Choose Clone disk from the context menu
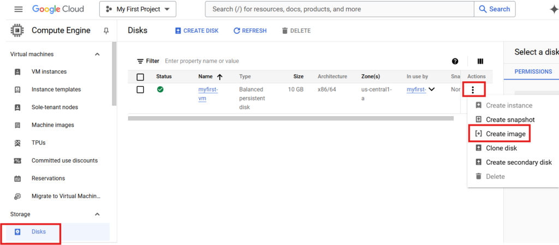The height and width of the screenshot is (245, 559). [x=501, y=148]
